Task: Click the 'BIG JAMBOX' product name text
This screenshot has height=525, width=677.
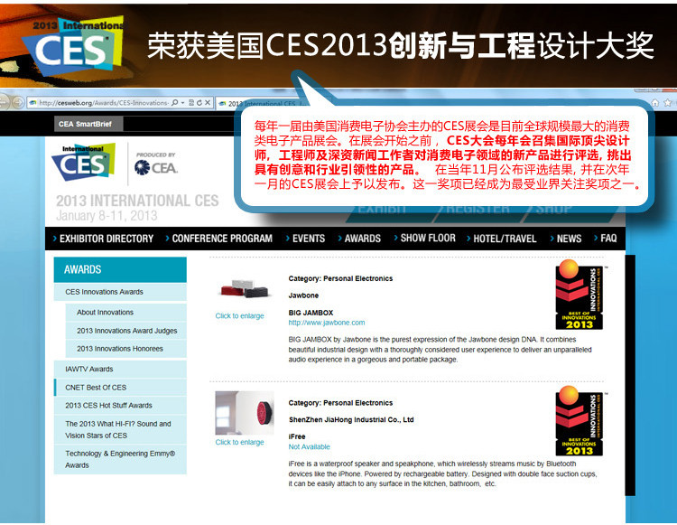Action: [311, 313]
